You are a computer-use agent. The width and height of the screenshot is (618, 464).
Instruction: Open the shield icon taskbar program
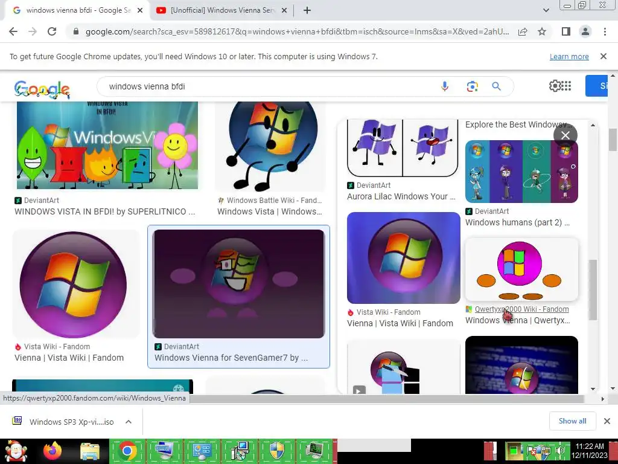[277, 451]
